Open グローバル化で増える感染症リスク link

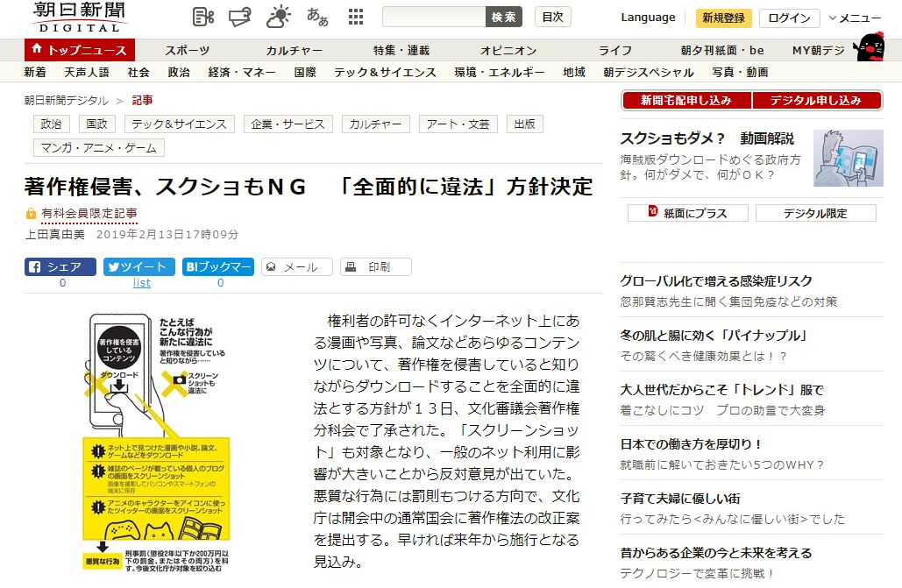pos(716,280)
